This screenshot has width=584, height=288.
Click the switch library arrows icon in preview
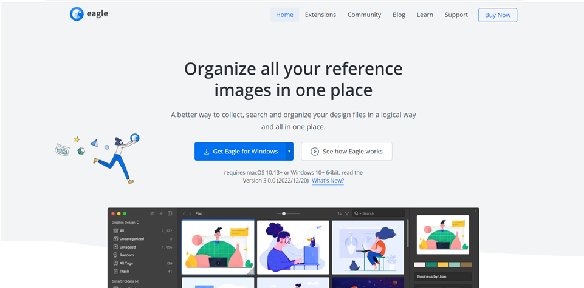pyautogui.click(x=152, y=213)
